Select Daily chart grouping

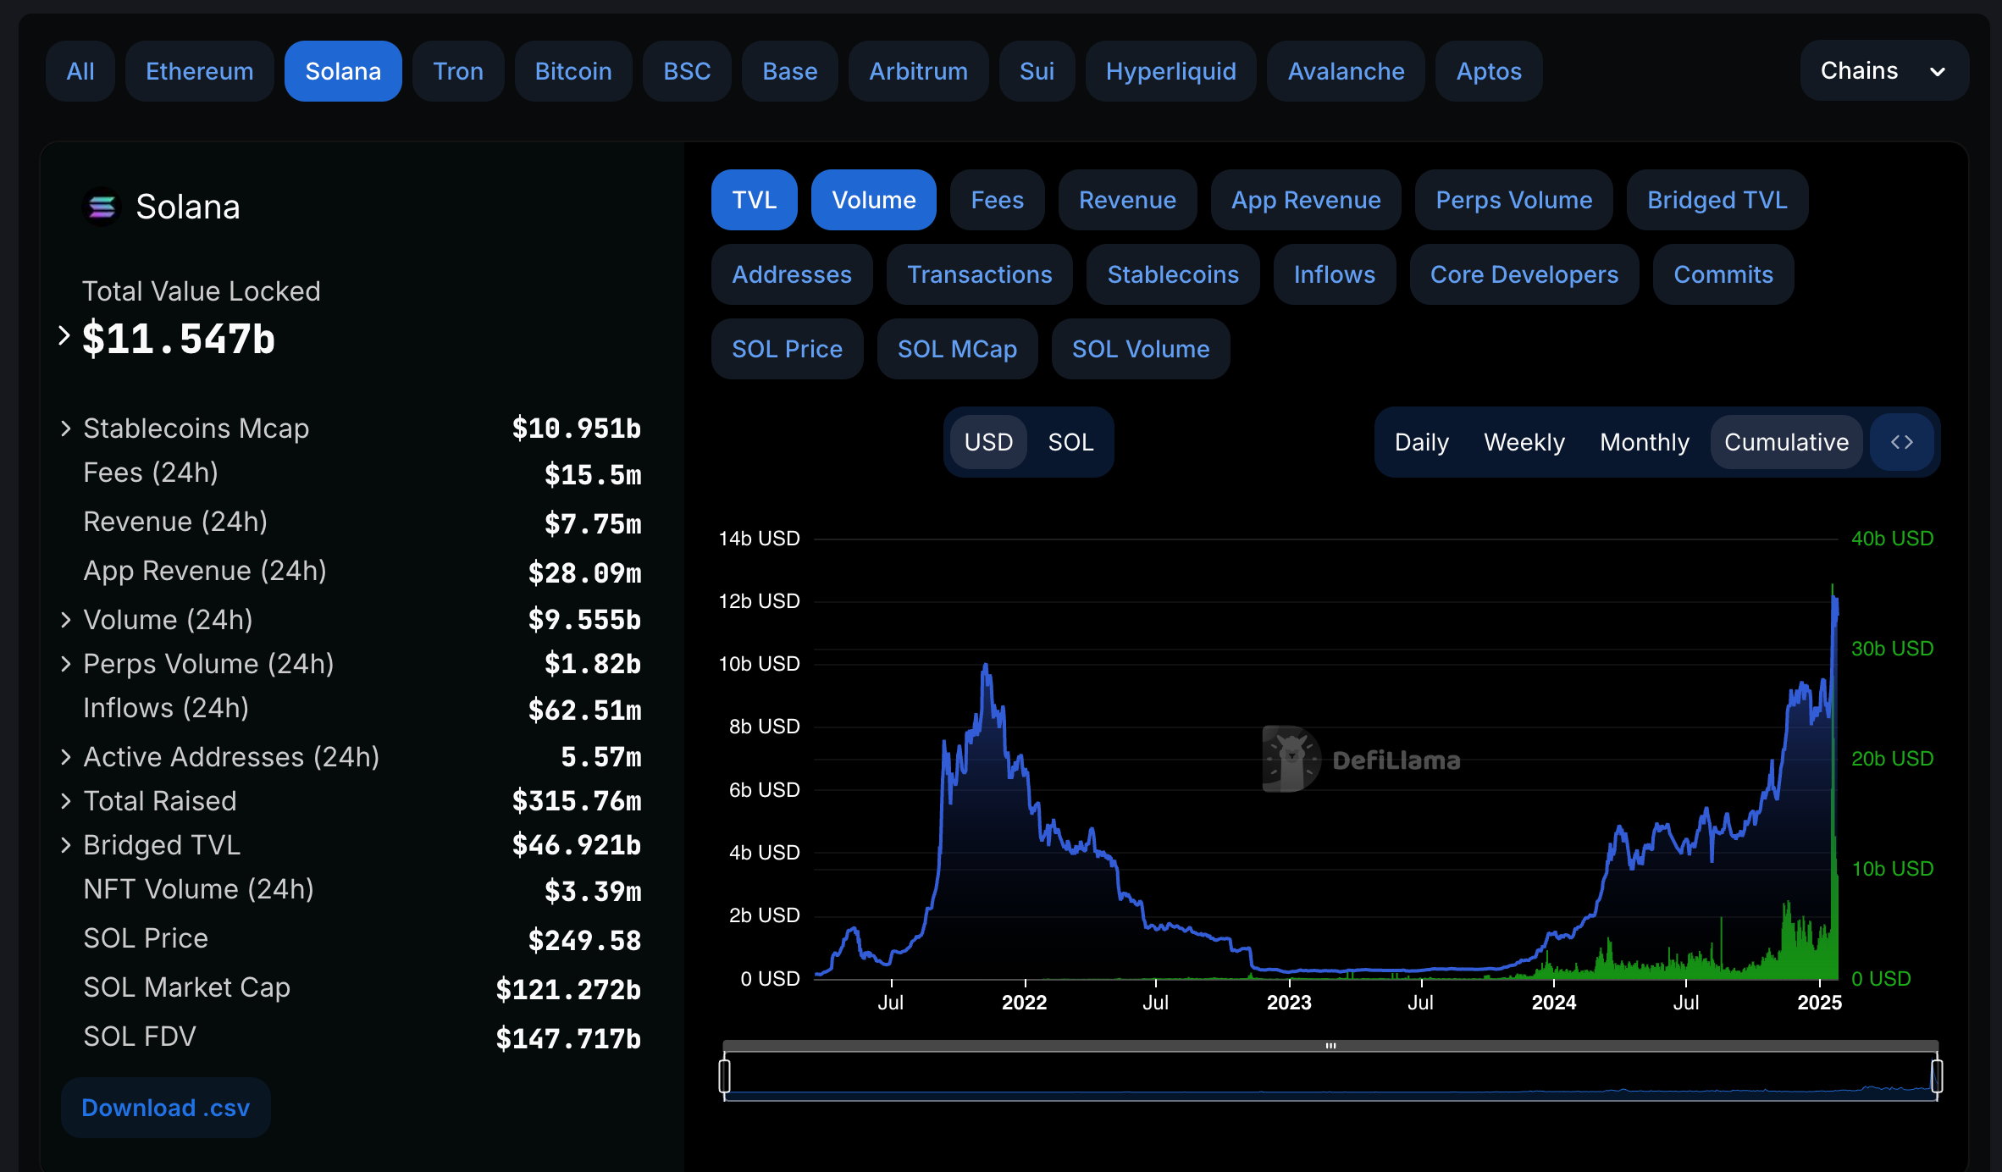(1421, 442)
